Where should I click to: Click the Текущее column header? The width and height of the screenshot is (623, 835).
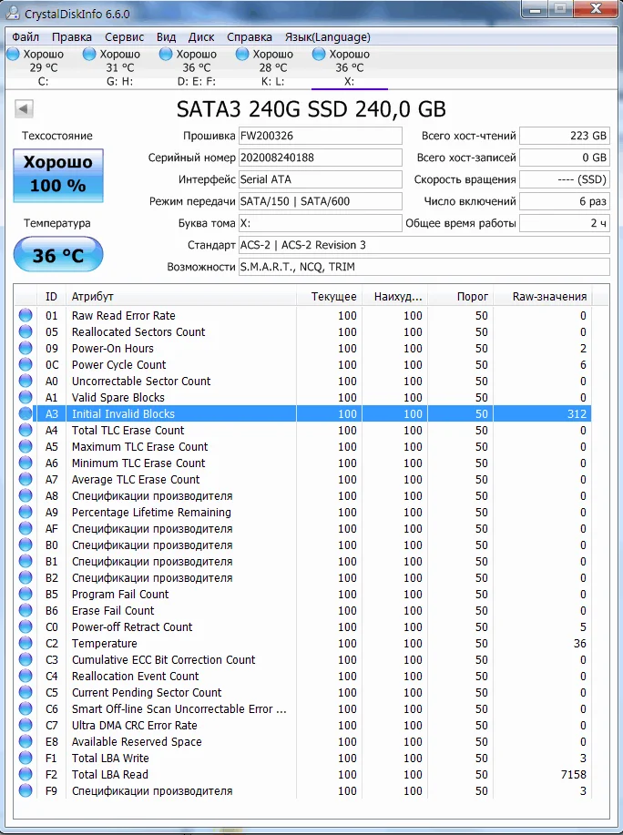(x=329, y=297)
